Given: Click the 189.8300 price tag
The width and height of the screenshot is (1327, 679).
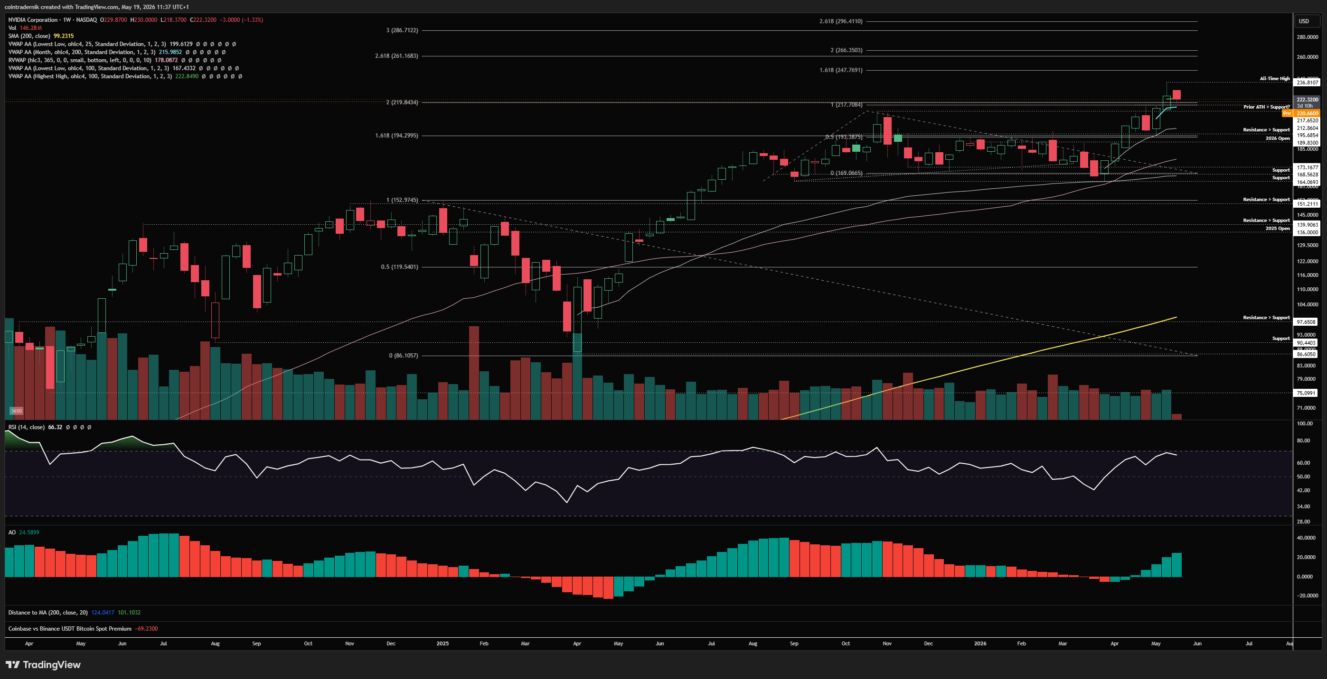Looking at the screenshot, I should [x=1307, y=143].
